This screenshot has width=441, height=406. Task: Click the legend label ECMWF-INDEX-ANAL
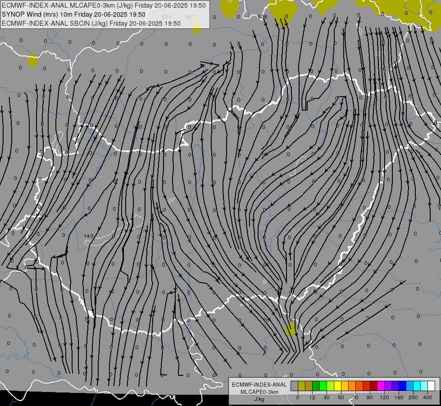[x=259, y=385]
